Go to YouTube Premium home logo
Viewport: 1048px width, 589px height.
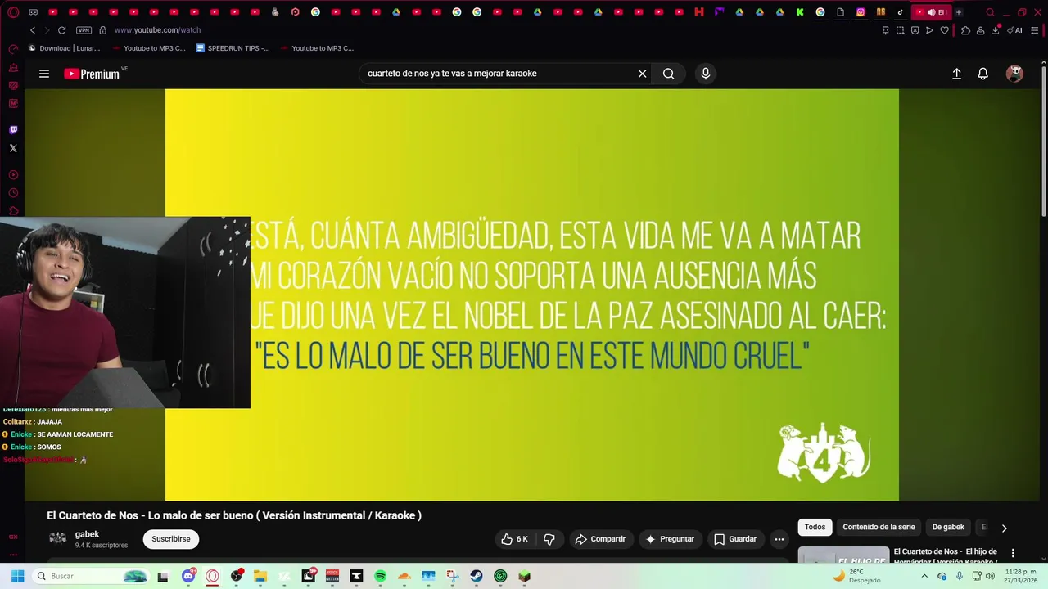pos(92,74)
